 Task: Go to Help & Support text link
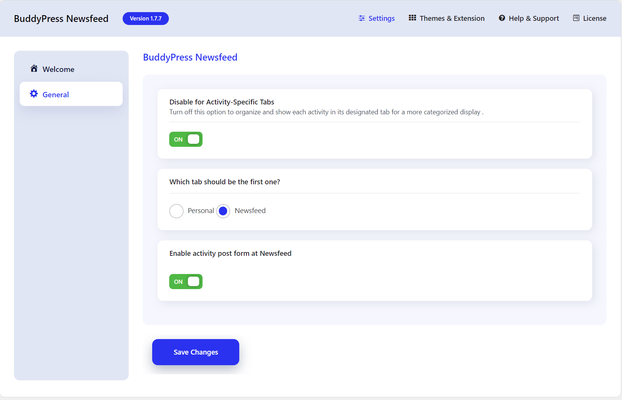[533, 19]
